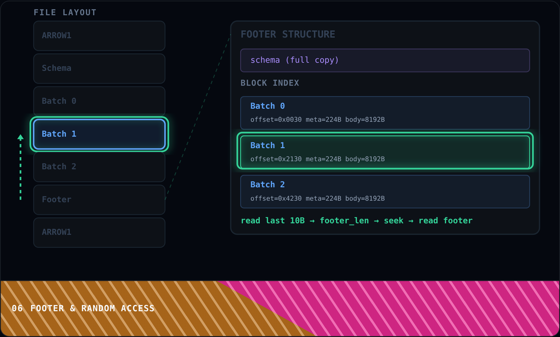The width and height of the screenshot is (560, 337).
Task: Click the Schema block in file layout
Action: tap(99, 68)
